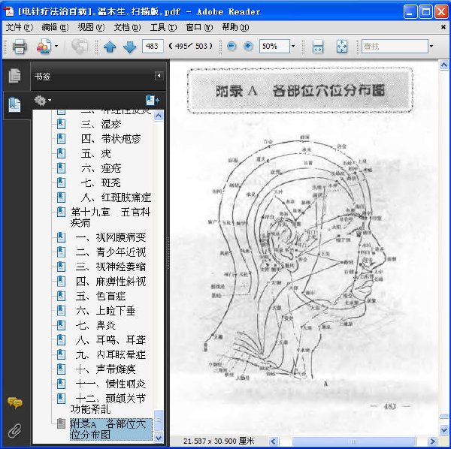The image size is (451, 449).
Task: Click bookmark icon beside 六、痤疮
Action: pos(62,168)
